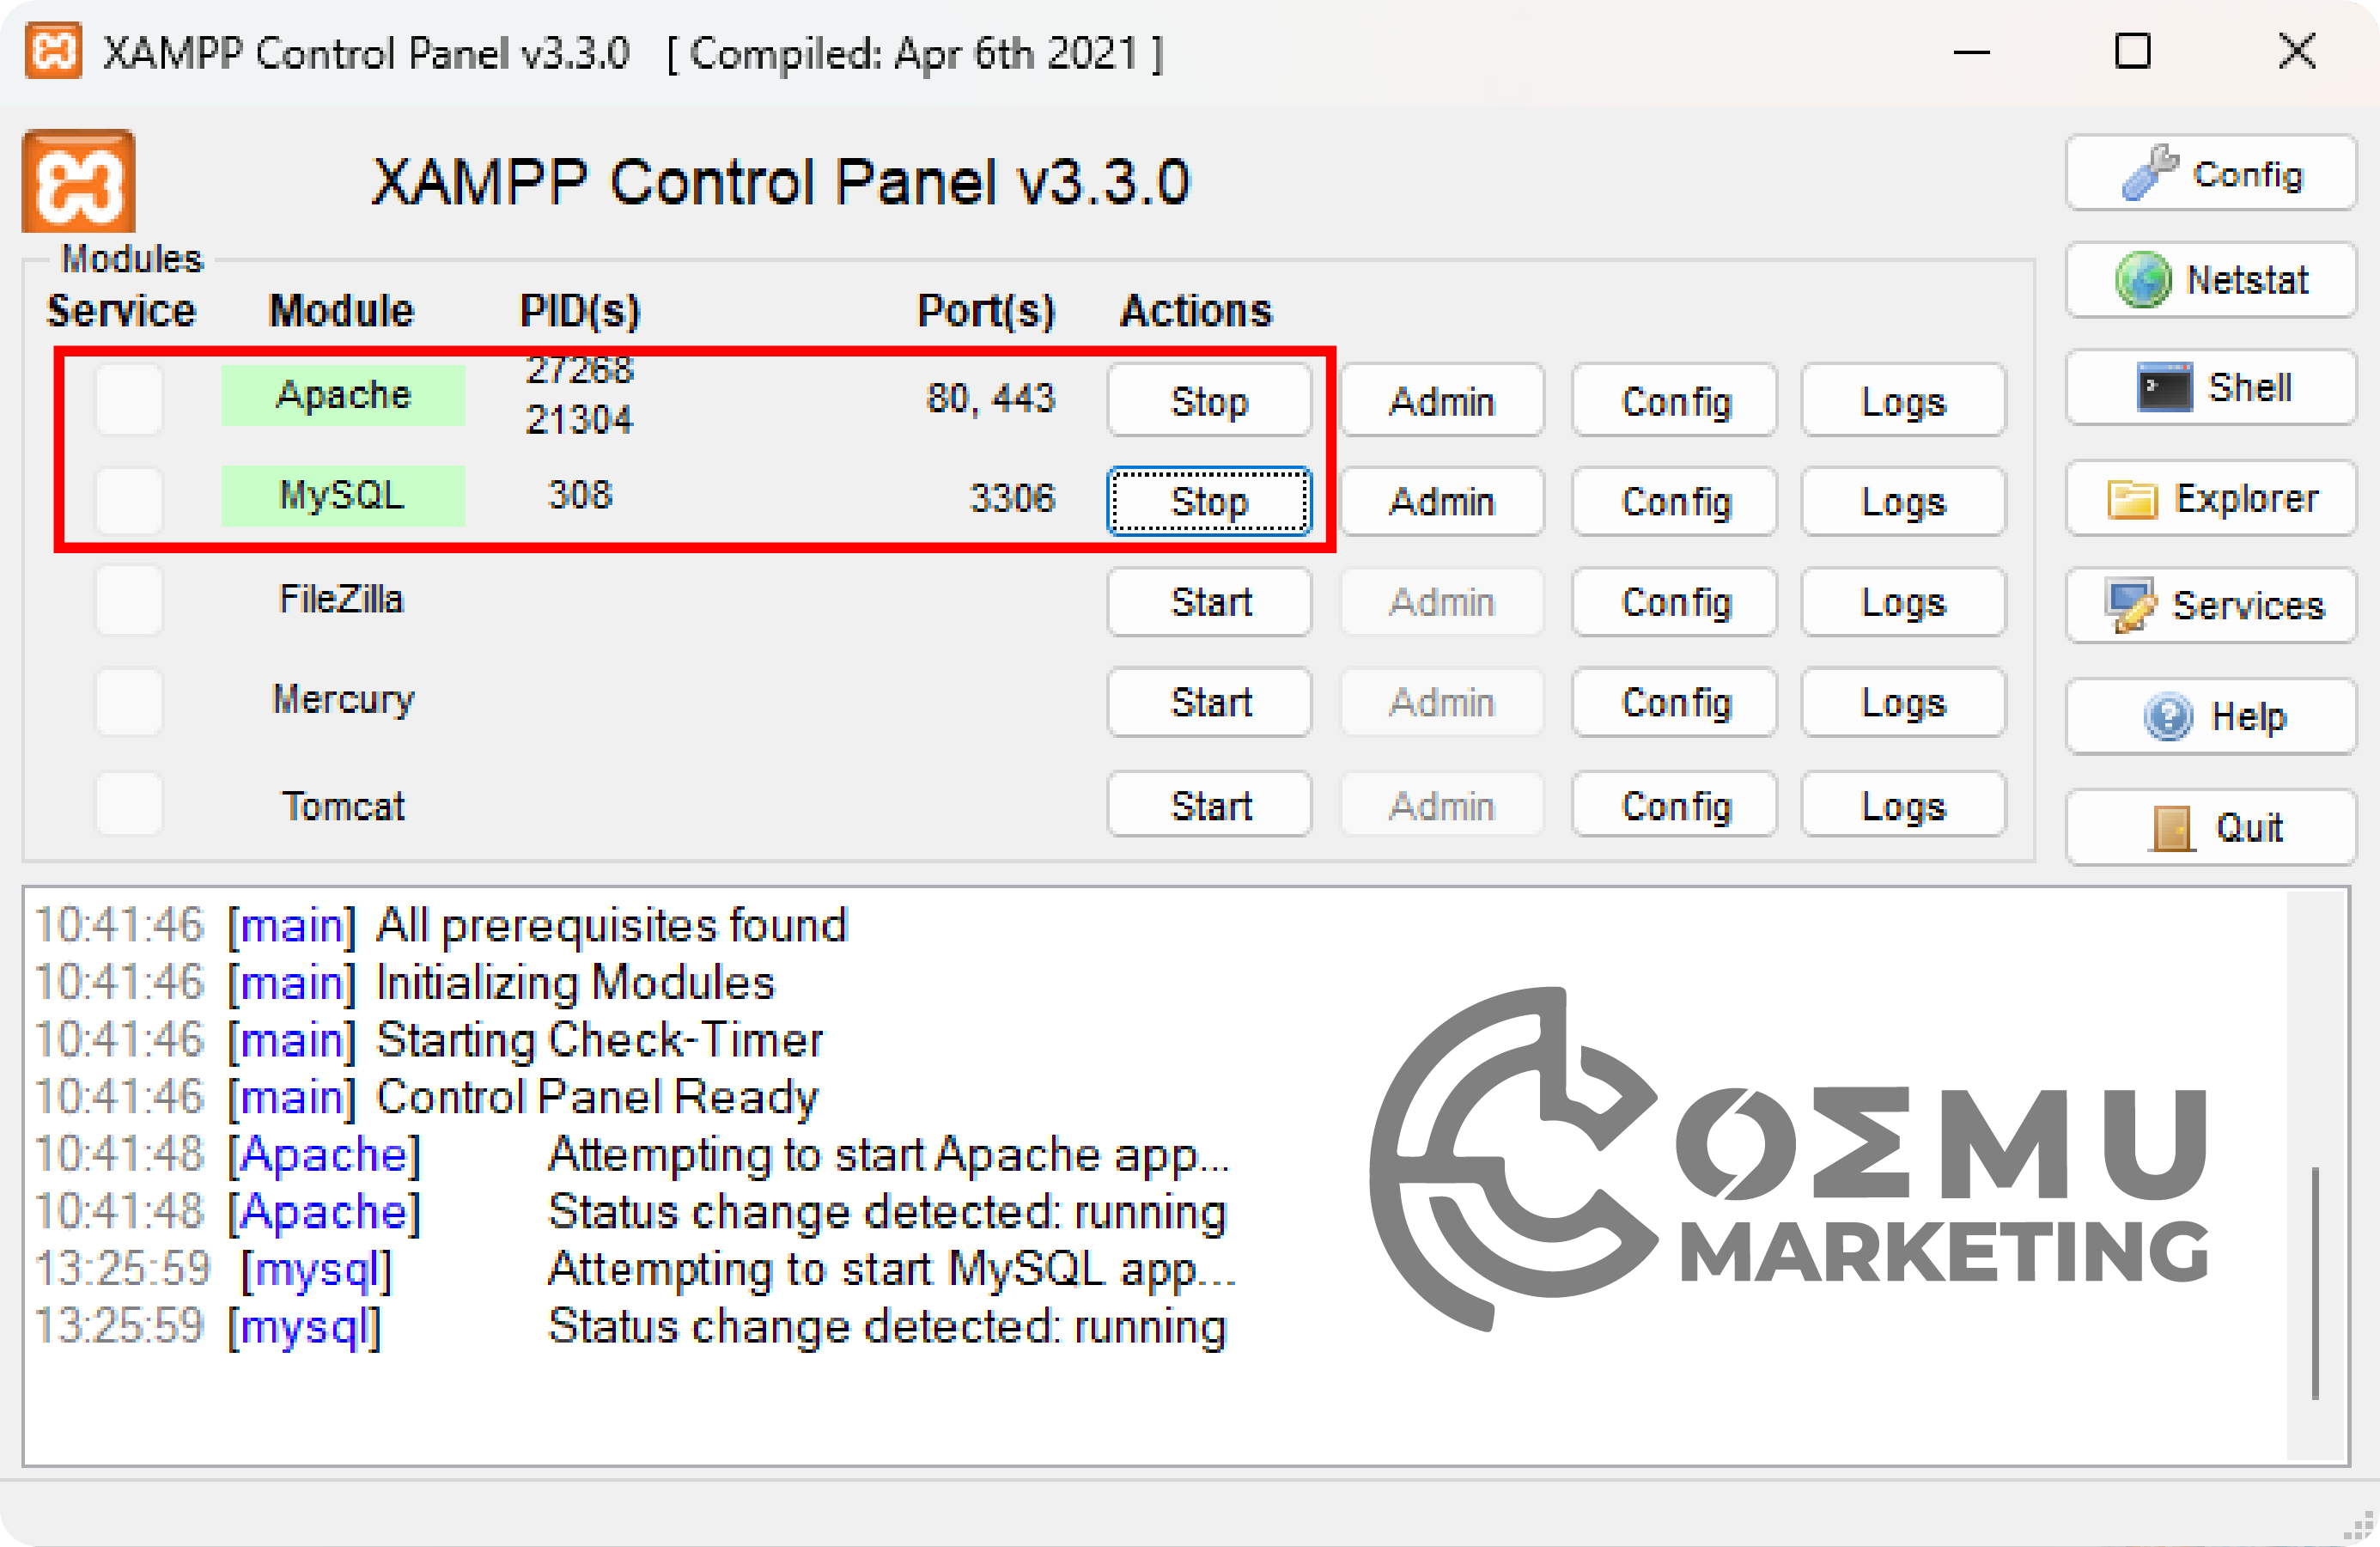Image resolution: width=2380 pixels, height=1547 pixels.
Task: Start the Mercury module
Action: [x=1209, y=702]
